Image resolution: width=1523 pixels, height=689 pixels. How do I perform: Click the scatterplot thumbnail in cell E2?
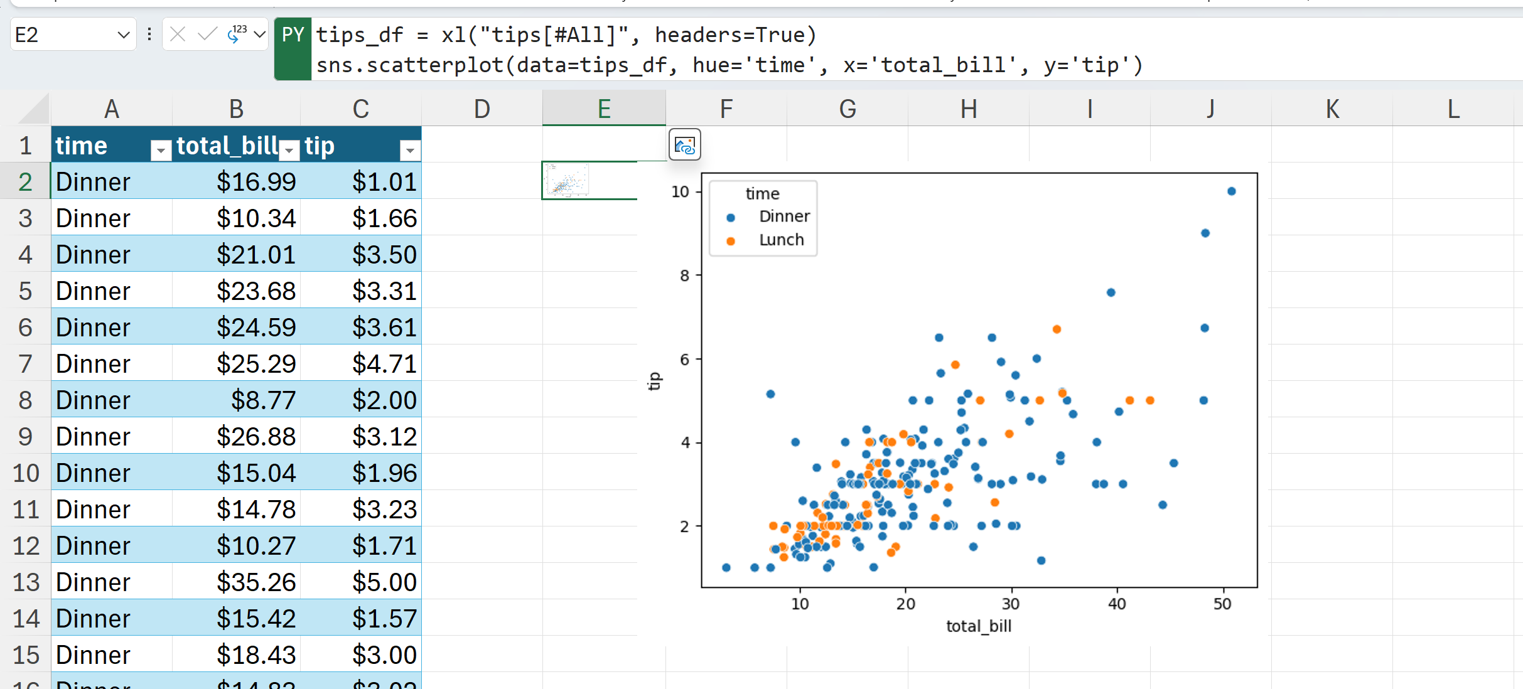pyautogui.click(x=566, y=181)
